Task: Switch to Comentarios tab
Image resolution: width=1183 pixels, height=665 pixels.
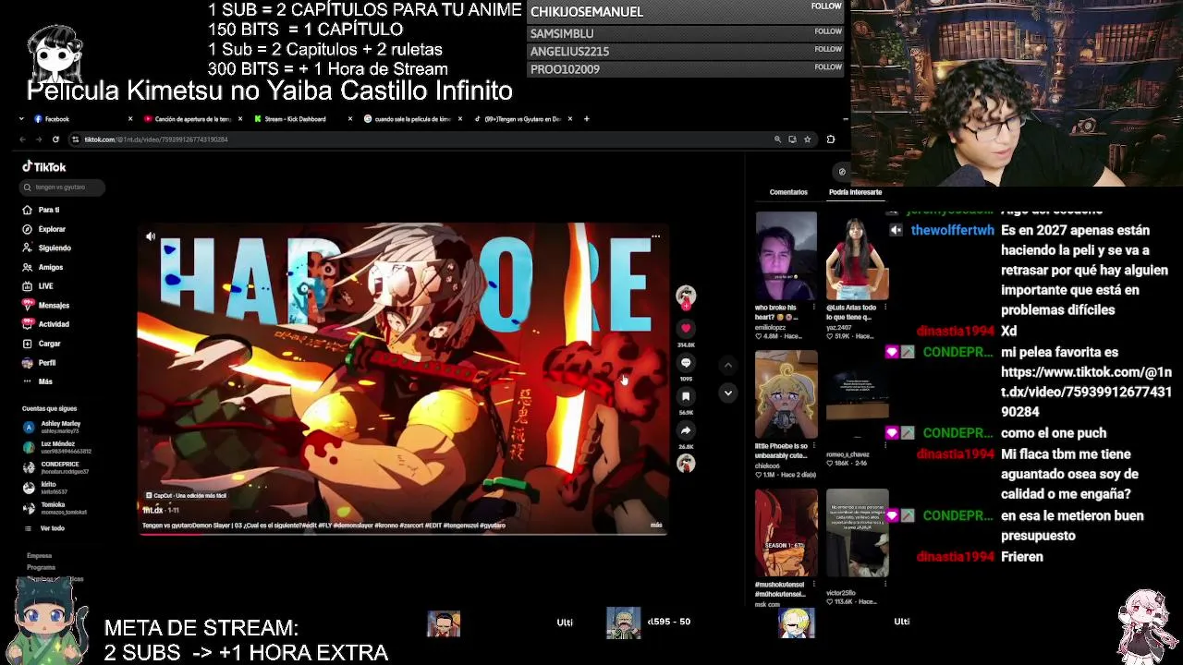Action: [x=788, y=192]
